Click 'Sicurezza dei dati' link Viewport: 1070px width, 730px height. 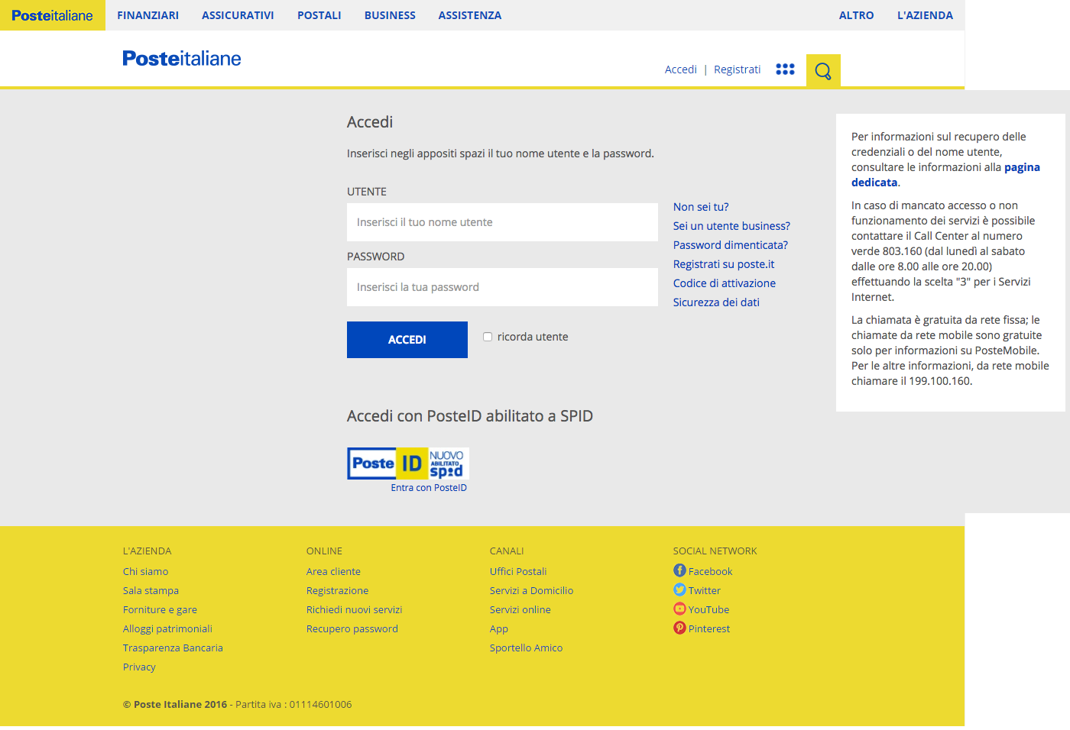(716, 302)
